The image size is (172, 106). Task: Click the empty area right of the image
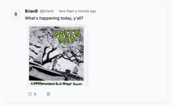126,55
